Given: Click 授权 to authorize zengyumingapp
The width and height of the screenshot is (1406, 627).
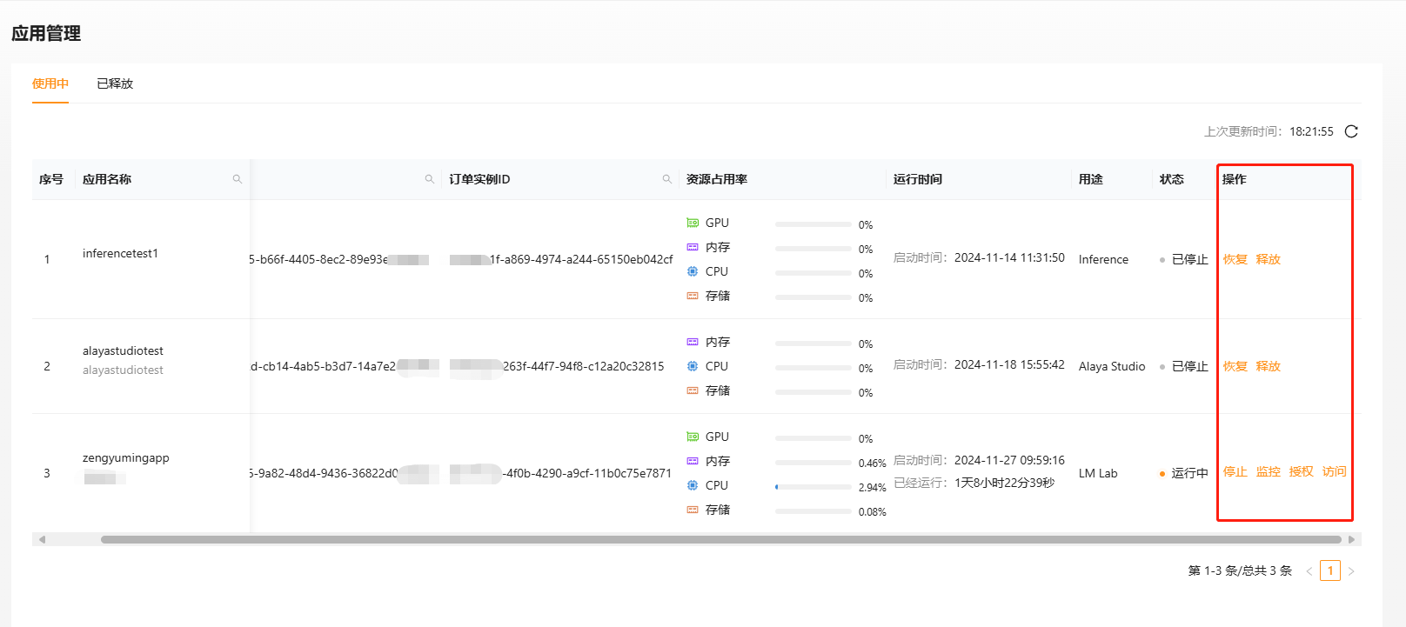Looking at the screenshot, I should point(1301,471).
